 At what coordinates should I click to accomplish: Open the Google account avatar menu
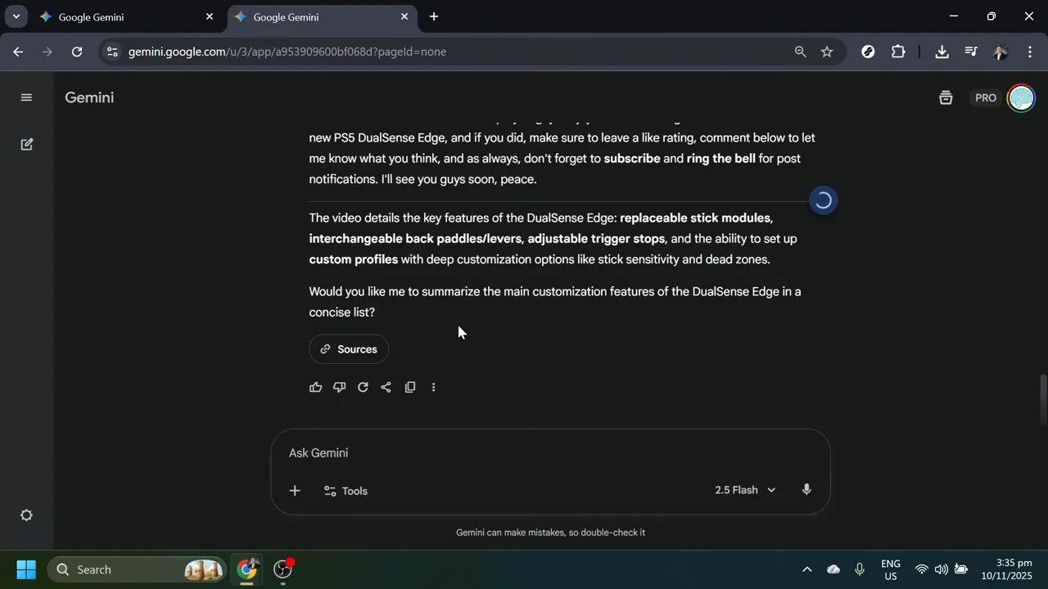tap(1021, 97)
